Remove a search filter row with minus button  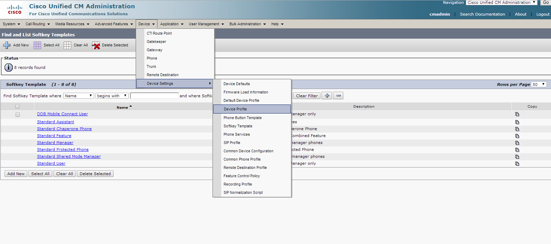pyautogui.click(x=338, y=96)
